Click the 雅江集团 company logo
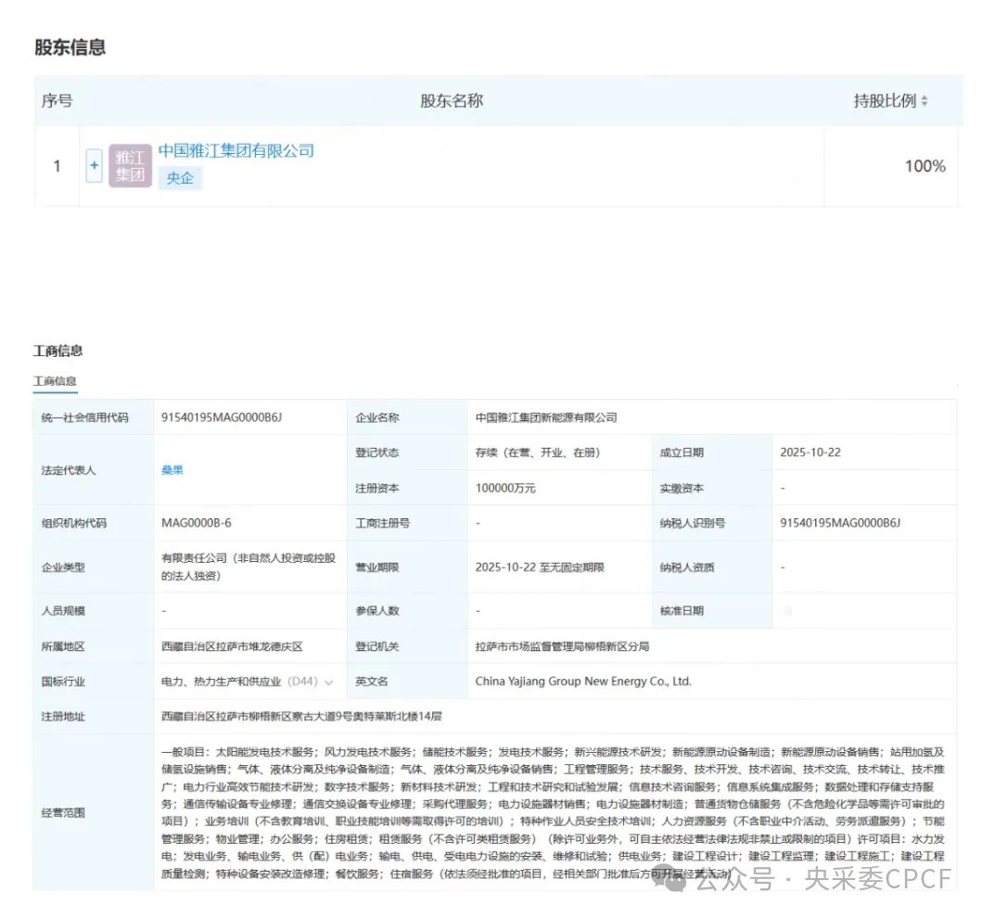The width and height of the screenshot is (982, 918). pos(130,166)
